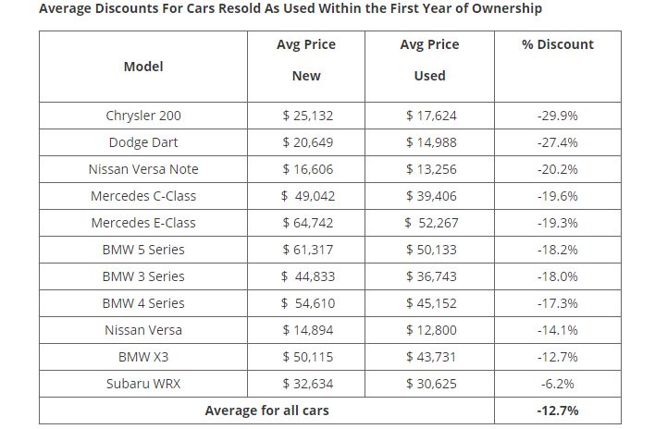Click the Subaru WRX -6.2% discount
This screenshot has width=655, height=429.
[x=557, y=384]
